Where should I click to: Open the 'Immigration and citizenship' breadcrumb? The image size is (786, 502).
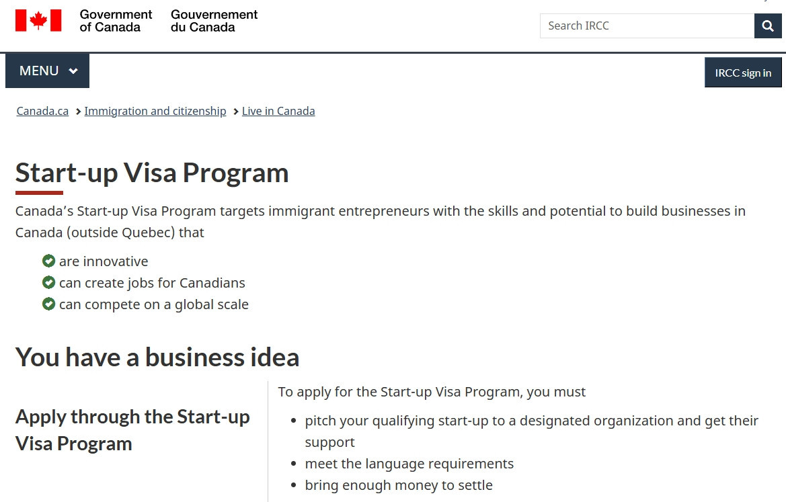pyautogui.click(x=155, y=112)
